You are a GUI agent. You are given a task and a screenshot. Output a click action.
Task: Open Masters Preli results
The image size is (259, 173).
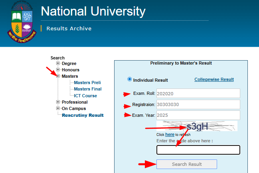87,83
